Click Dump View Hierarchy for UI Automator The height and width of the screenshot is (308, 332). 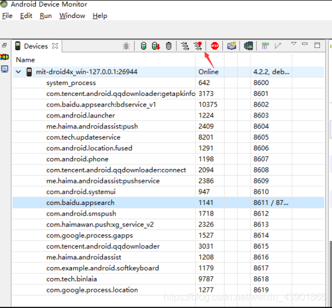pos(248,46)
